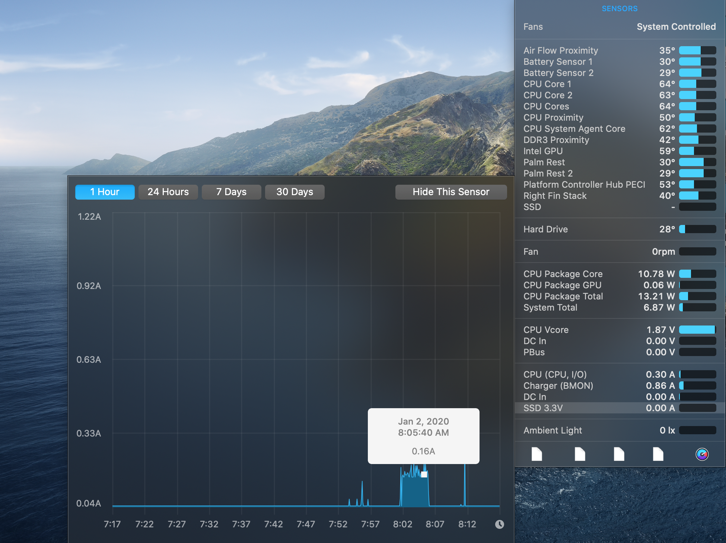Open the iStat Menus gauge icon
726x543 pixels.
pos(702,454)
